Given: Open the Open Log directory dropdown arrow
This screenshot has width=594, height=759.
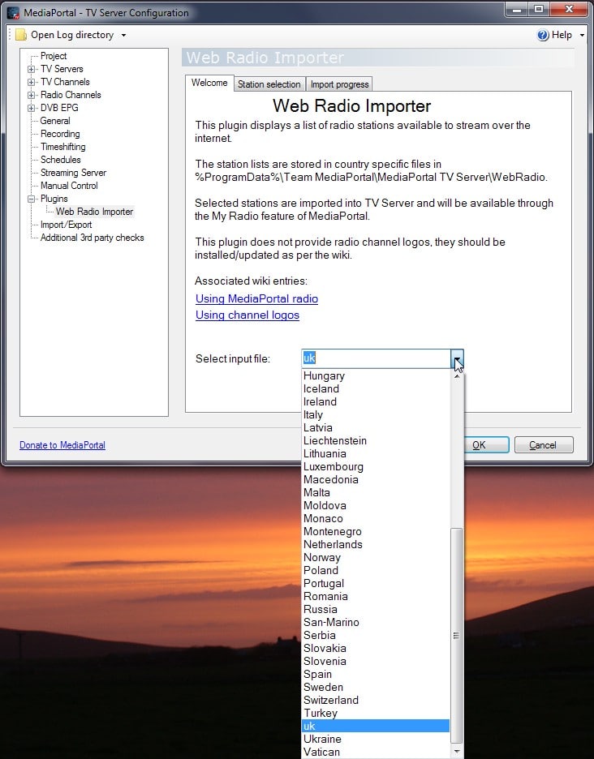Looking at the screenshot, I should point(123,36).
